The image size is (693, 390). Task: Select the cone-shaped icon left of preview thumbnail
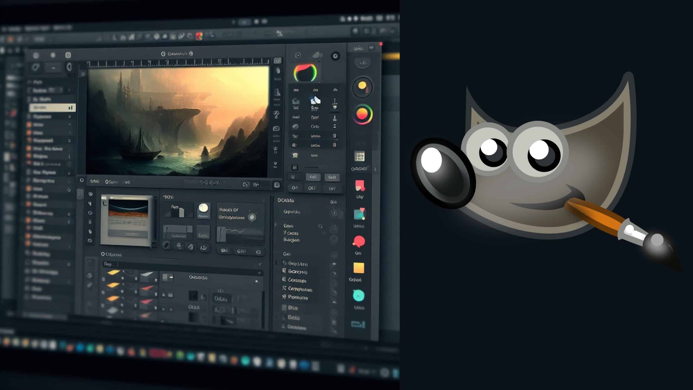tap(90, 204)
